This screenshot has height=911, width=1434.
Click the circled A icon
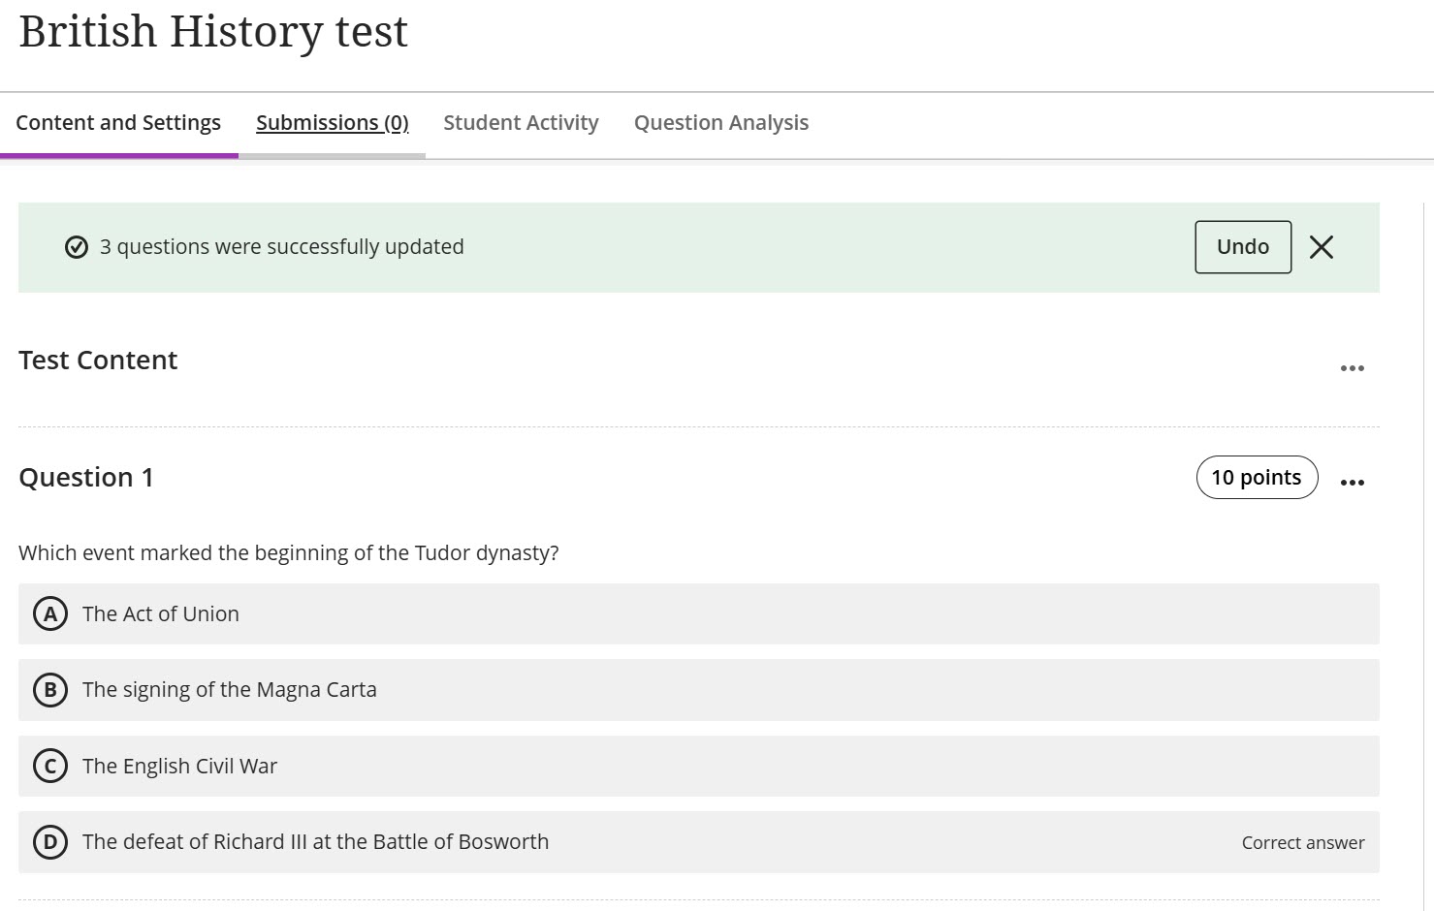click(x=49, y=613)
